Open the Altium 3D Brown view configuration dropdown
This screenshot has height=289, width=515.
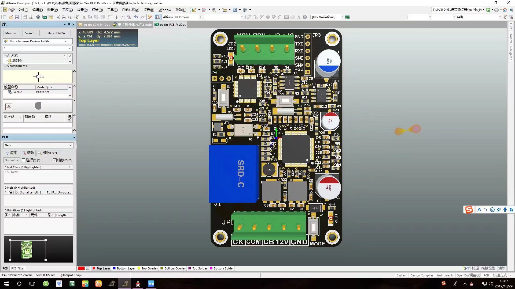[200, 17]
